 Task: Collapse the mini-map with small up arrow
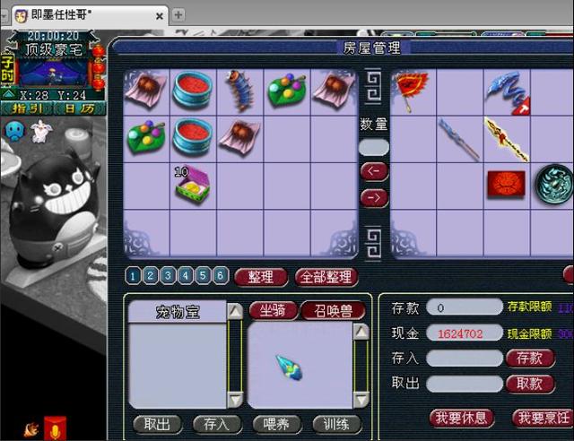9,94
